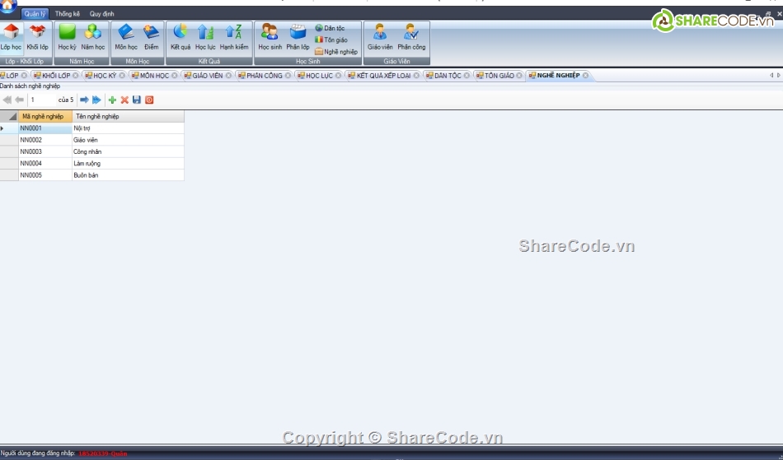The image size is (783, 460).
Task: Select the Công nhân row cell
Action: point(127,151)
